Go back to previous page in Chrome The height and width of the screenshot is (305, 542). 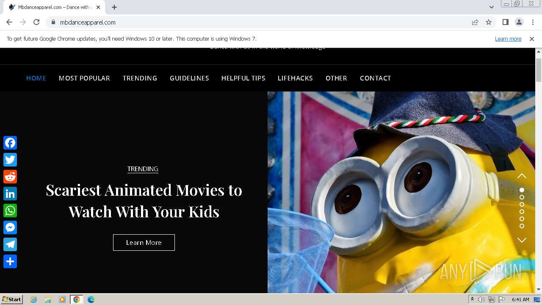tap(9, 22)
